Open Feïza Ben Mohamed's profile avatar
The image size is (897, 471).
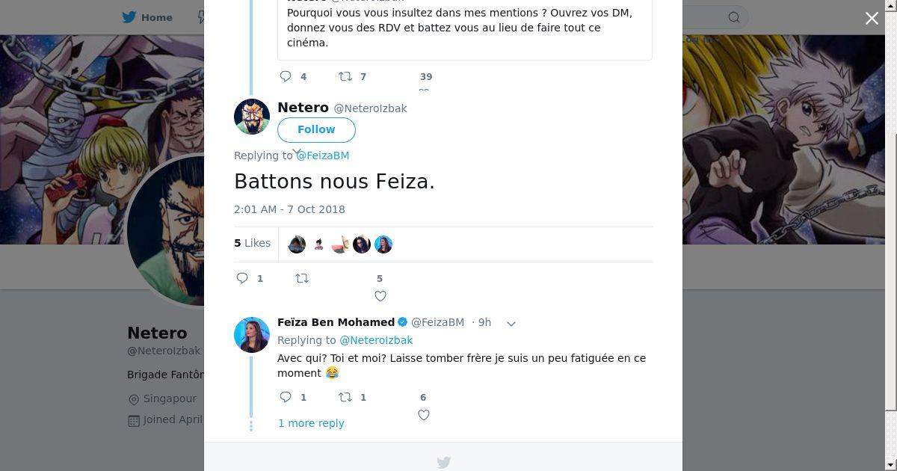(252, 334)
